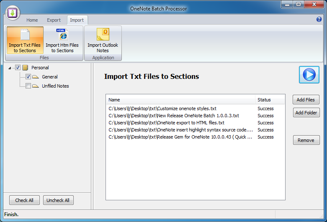Click Success status of Customize onenote styles.txt

[x=265, y=108]
